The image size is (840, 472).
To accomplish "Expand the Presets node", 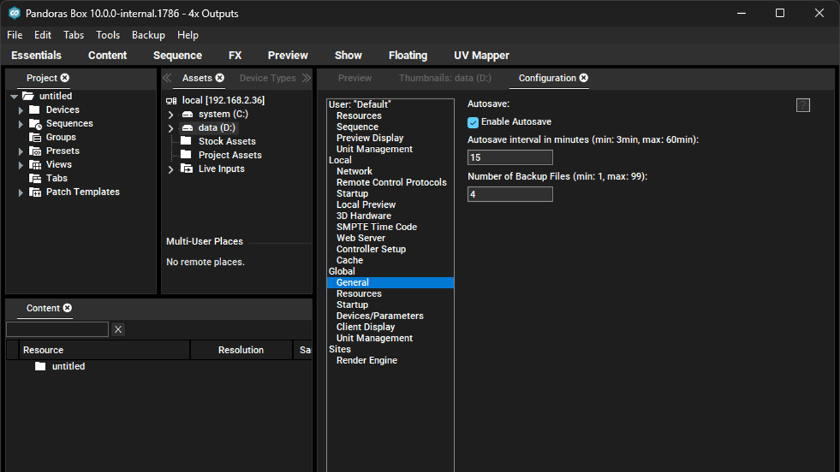I will [21, 151].
